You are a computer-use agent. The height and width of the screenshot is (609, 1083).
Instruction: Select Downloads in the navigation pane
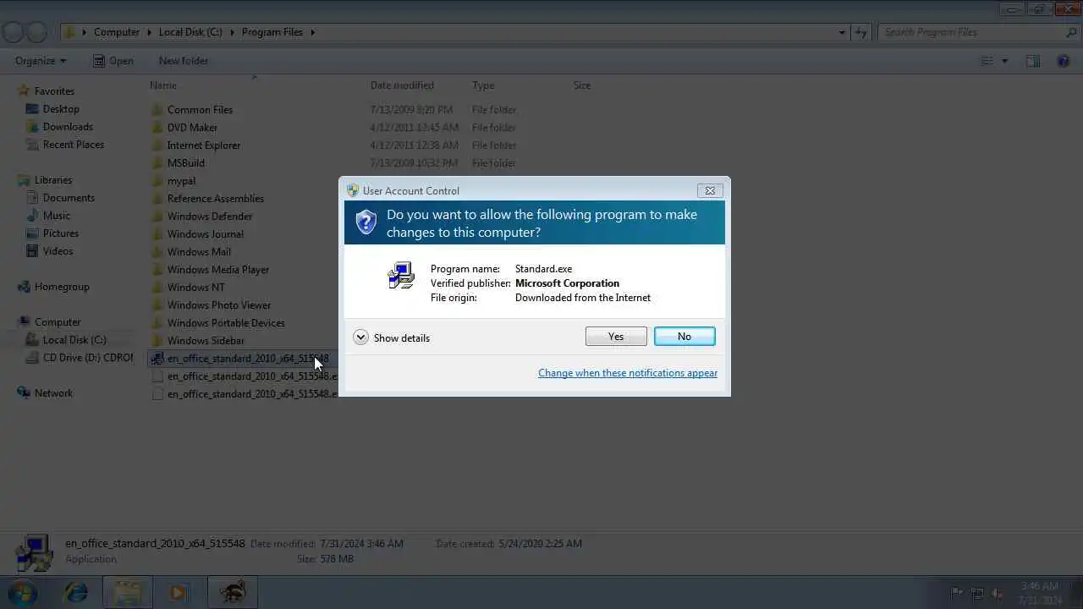point(68,127)
